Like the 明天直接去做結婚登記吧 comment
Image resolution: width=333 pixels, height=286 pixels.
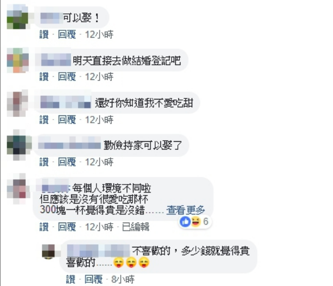coord(44,77)
